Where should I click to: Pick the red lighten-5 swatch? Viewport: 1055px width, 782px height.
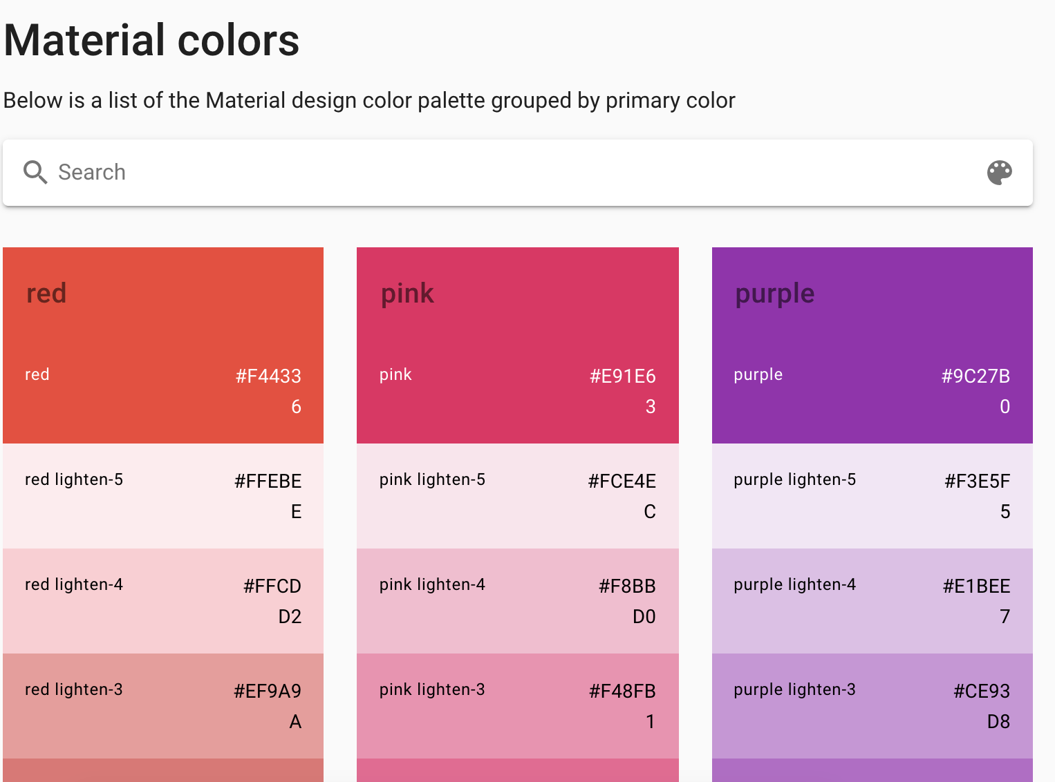pos(163,496)
